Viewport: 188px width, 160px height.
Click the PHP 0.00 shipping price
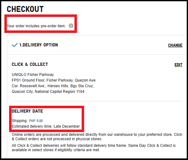point(36,121)
